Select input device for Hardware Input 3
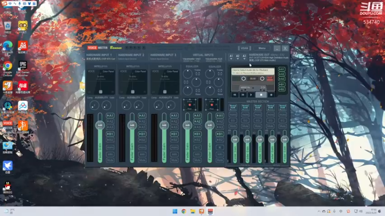 (x=159, y=59)
